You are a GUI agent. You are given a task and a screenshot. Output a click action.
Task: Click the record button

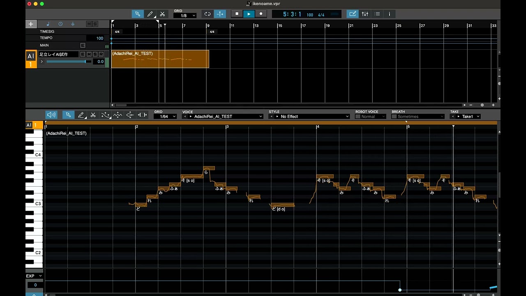coord(261,14)
